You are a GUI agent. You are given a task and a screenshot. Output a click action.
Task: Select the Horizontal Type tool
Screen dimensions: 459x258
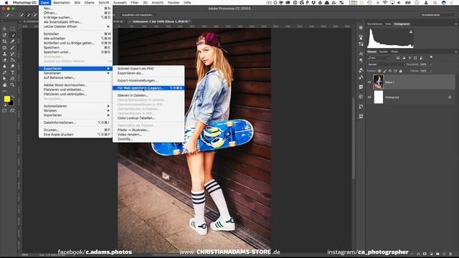(x=12, y=72)
